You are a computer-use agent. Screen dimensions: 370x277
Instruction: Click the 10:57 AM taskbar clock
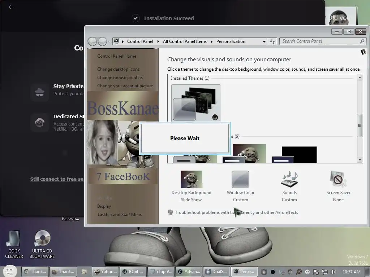click(x=351, y=272)
